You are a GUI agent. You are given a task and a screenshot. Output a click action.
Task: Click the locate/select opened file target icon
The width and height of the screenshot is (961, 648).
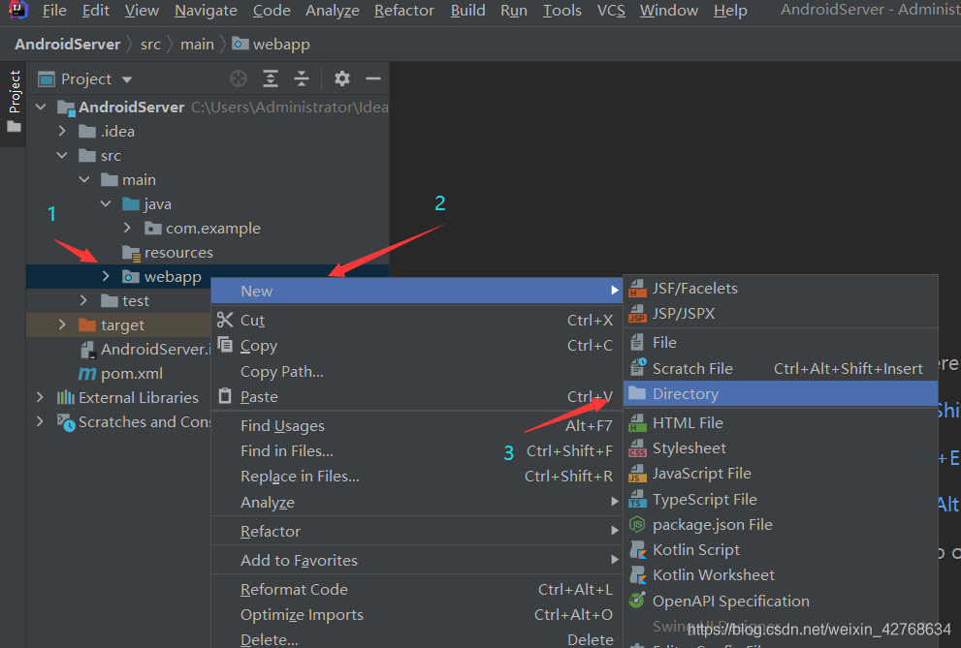(x=239, y=78)
